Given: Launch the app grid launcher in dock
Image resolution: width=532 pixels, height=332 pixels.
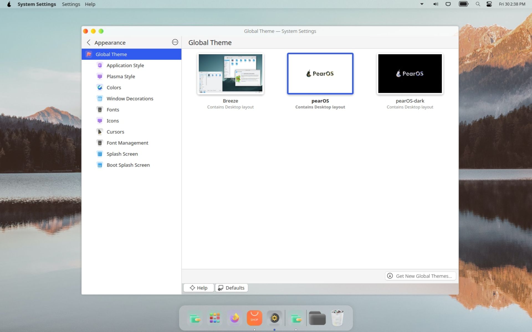Looking at the screenshot, I should tap(215, 318).
